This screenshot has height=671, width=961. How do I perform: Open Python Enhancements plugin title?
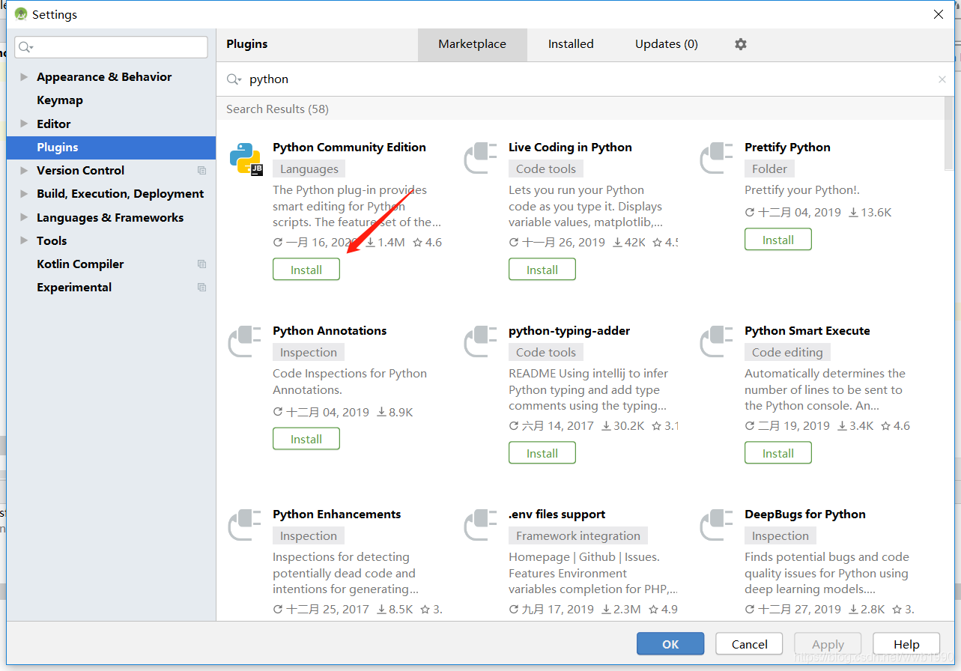tap(337, 514)
